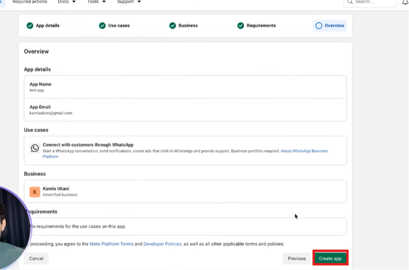Viewport: 409px width, 270px height.
Task: Click the email kamlaukani@gmail.com
Action: [51, 113]
